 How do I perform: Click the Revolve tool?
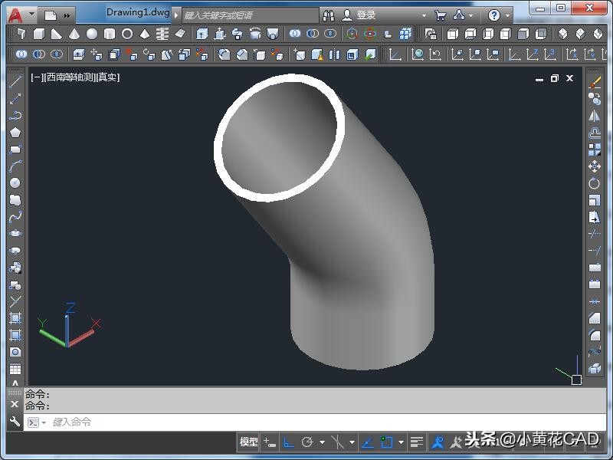[255, 34]
